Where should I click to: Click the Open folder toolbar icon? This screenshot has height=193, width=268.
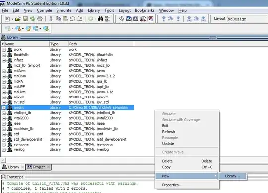[x=18, y=19]
